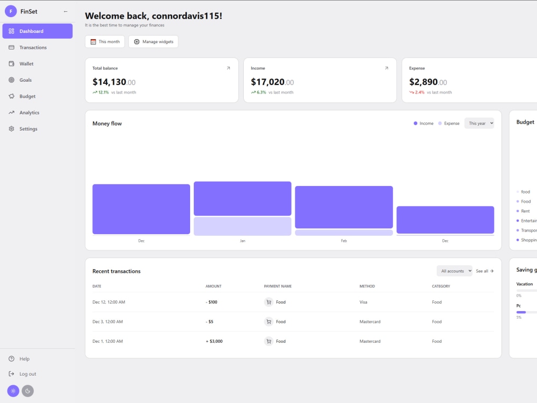Click the + $3,000 transaction amount
537x403 pixels.
(x=214, y=341)
